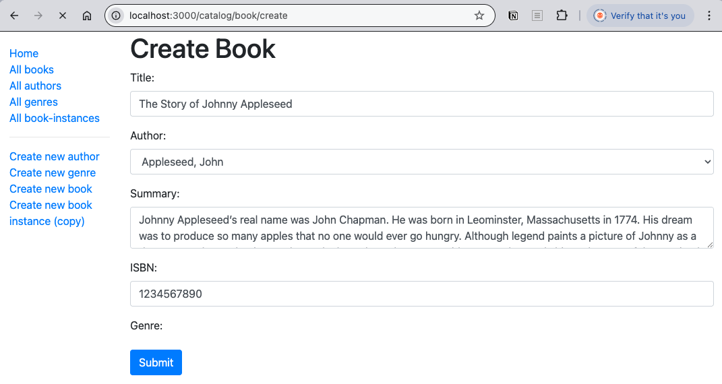This screenshot has width=722, height=384.
Task: Expand the Author dropdown
Action: click(421, 162)
